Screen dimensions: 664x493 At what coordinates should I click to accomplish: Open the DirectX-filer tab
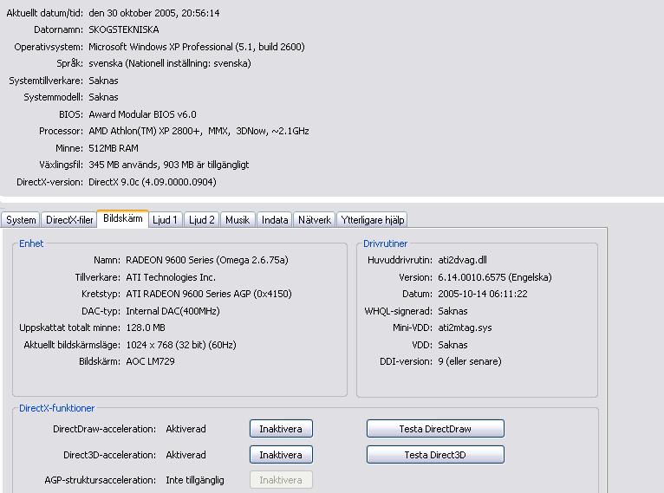click(69, 220)
